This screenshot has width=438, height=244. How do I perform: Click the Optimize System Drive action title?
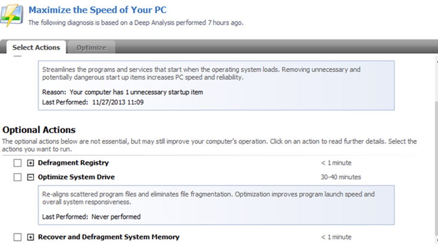click(76, 177)
